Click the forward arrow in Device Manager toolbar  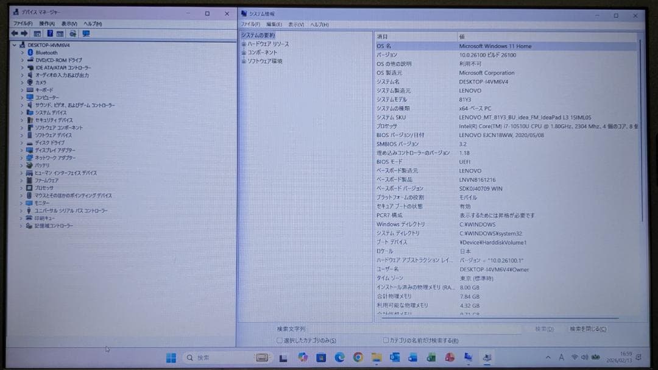pos(24,34)
